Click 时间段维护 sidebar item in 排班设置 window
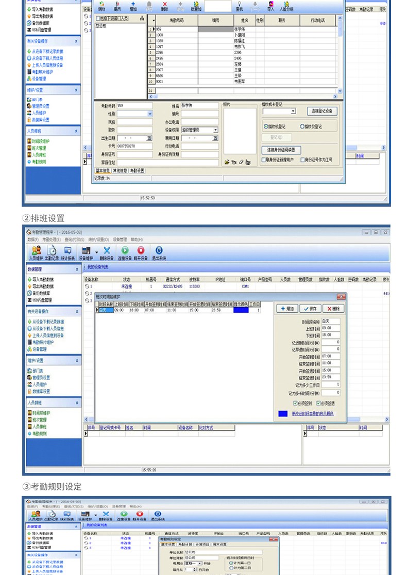 coord(39,413)
